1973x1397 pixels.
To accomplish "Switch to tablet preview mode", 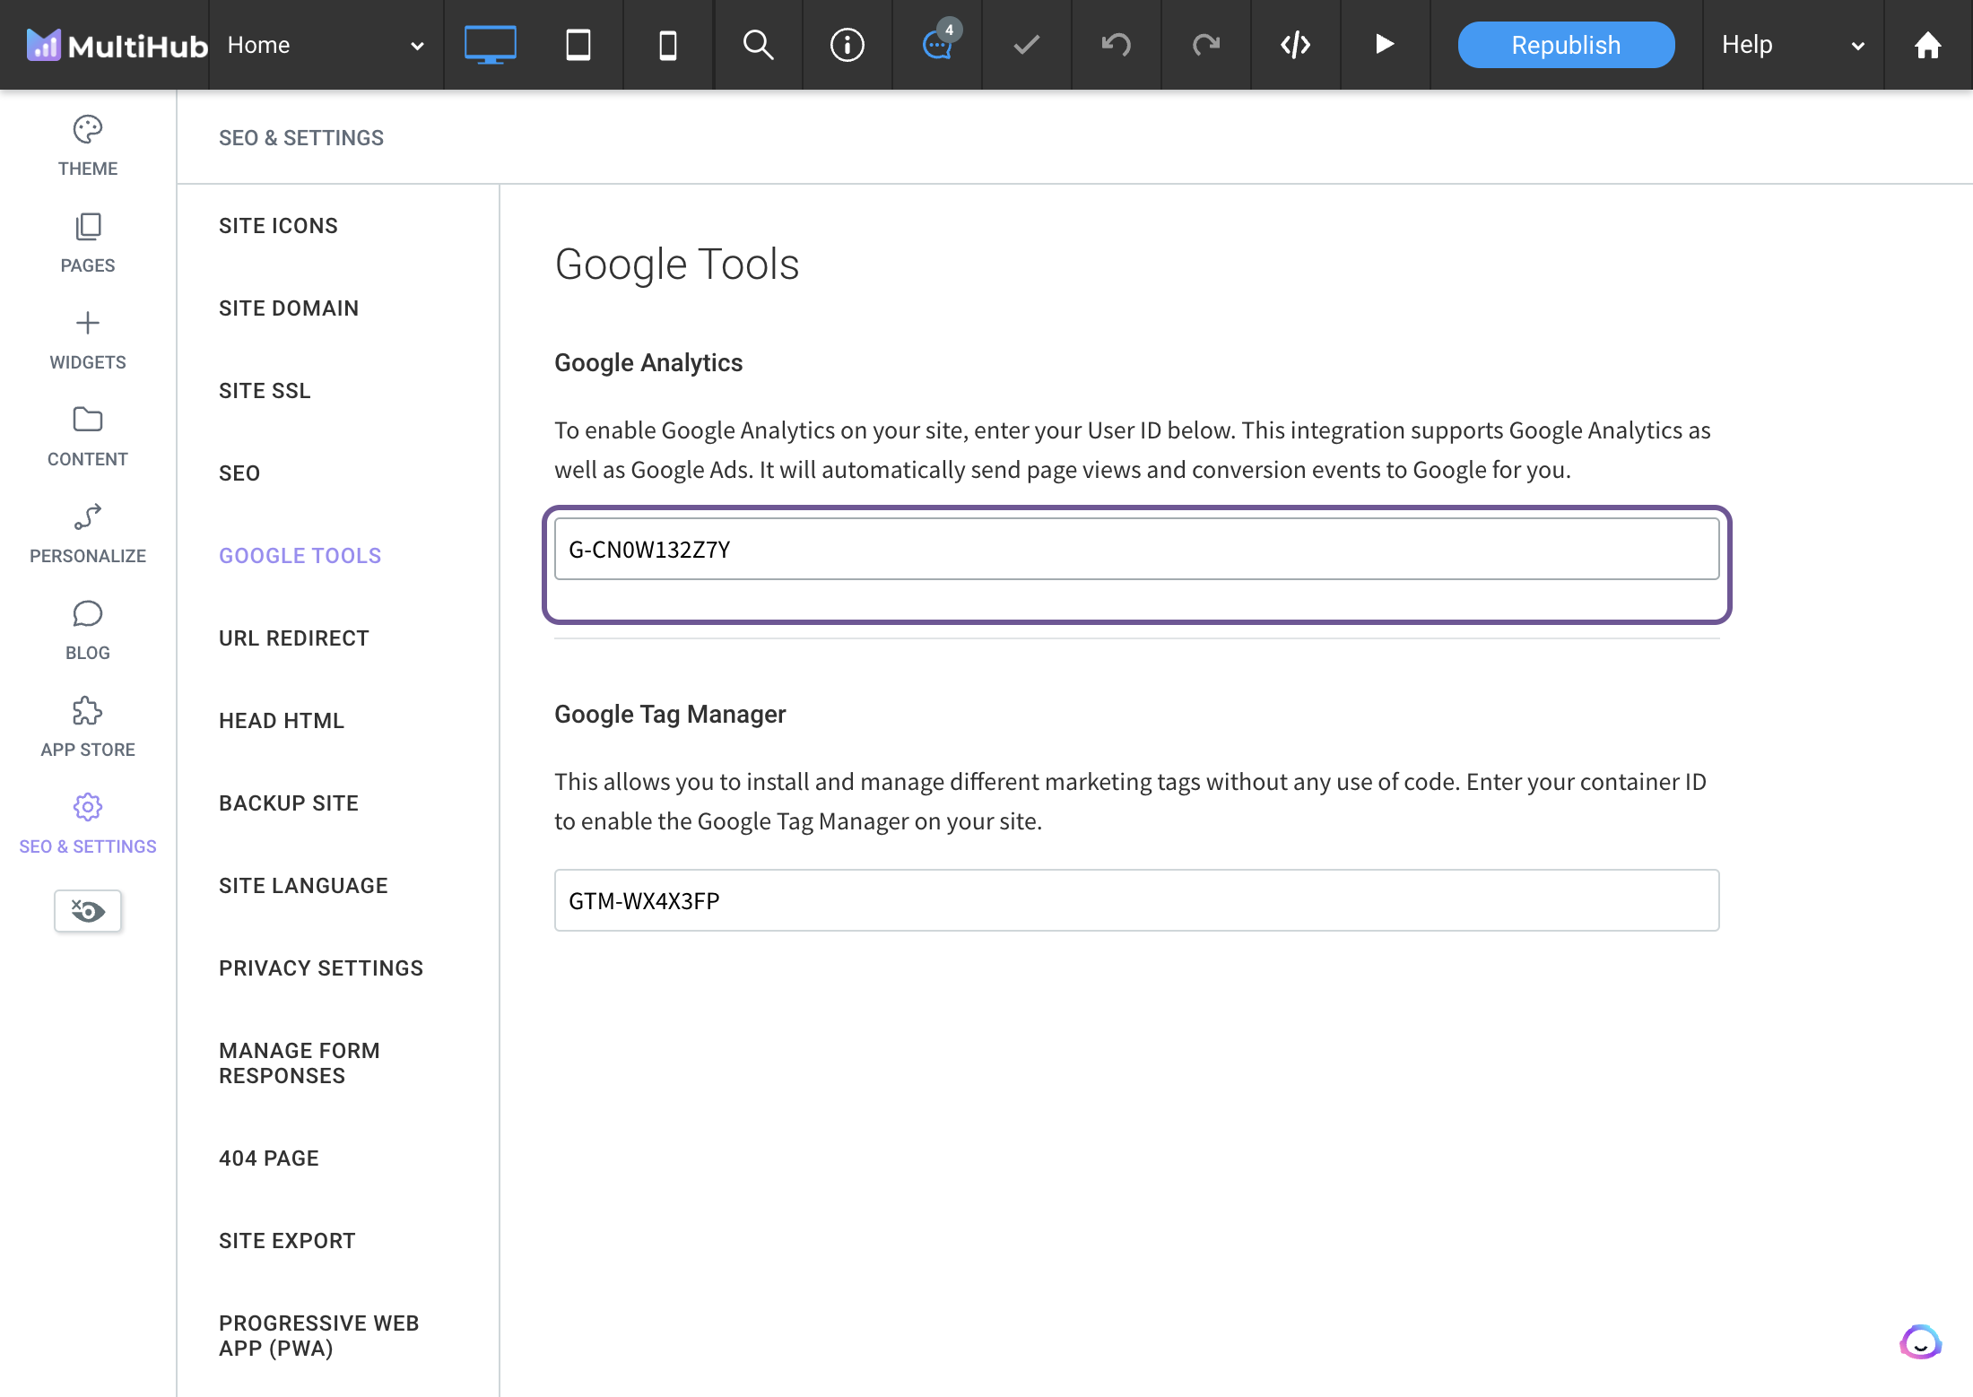I will tap(578, 45).
